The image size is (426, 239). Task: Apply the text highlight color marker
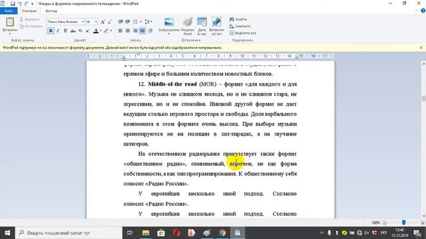(106, 31)
